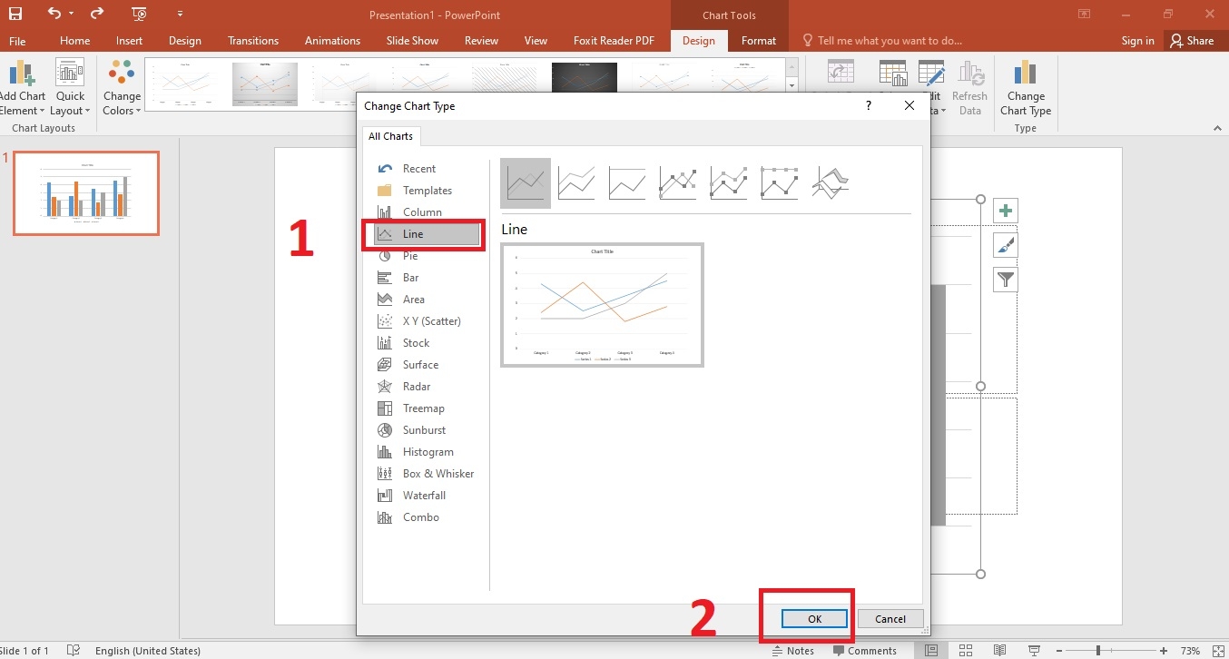This screenshot has width=1229, height=659.
Task: Choose the Waterfall chart category
Action: (x=424, y=496)
